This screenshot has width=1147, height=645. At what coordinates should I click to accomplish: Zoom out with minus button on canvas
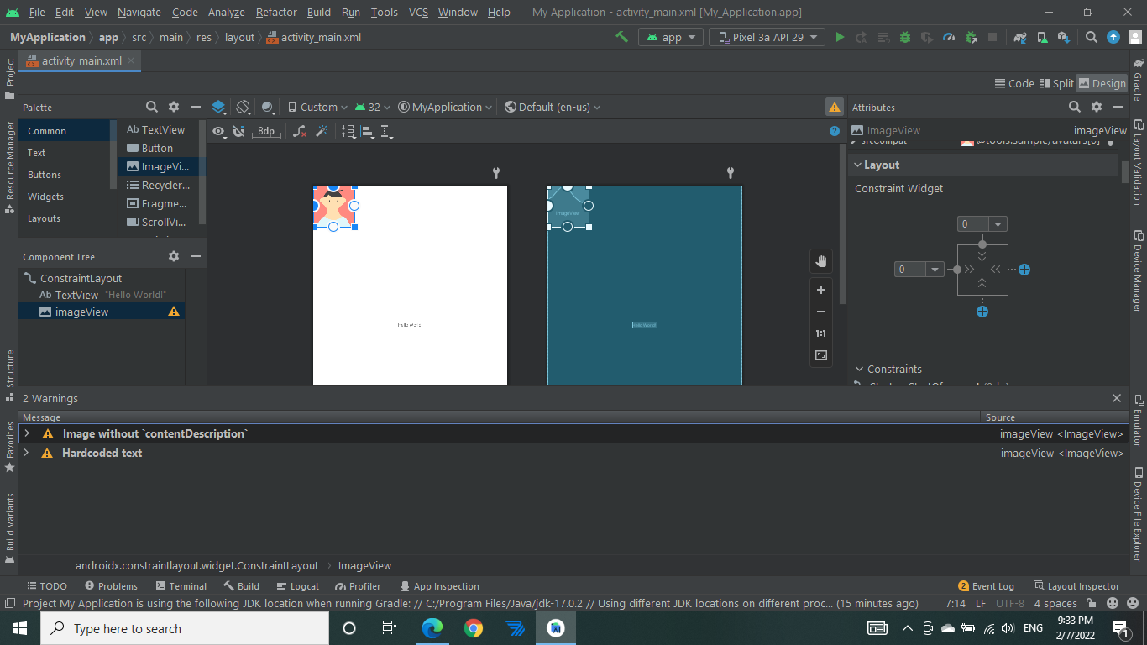pos(821,312)
